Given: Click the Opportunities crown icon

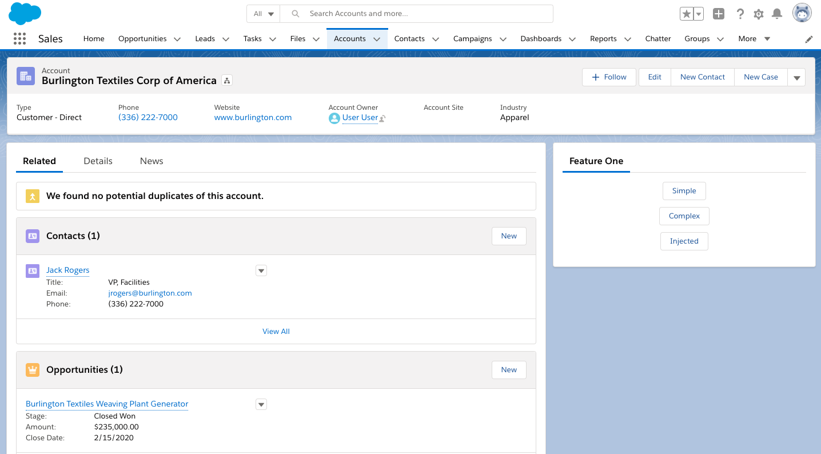Looking at the screenshot, I should coord(33,370).
